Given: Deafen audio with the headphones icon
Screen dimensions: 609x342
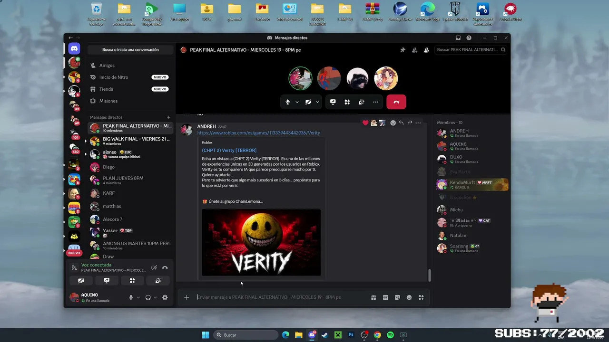Looking at the screenshot, I should pos(148,297).
